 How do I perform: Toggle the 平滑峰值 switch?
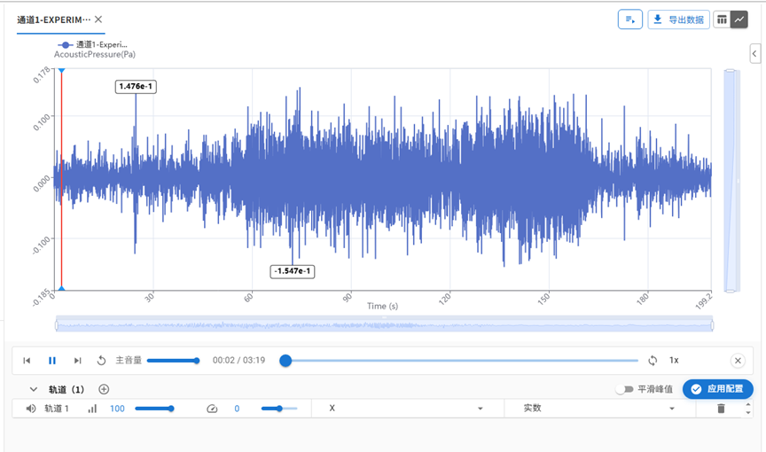coord(626,389)
